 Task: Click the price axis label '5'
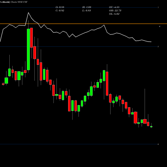(x=158, y=46)
